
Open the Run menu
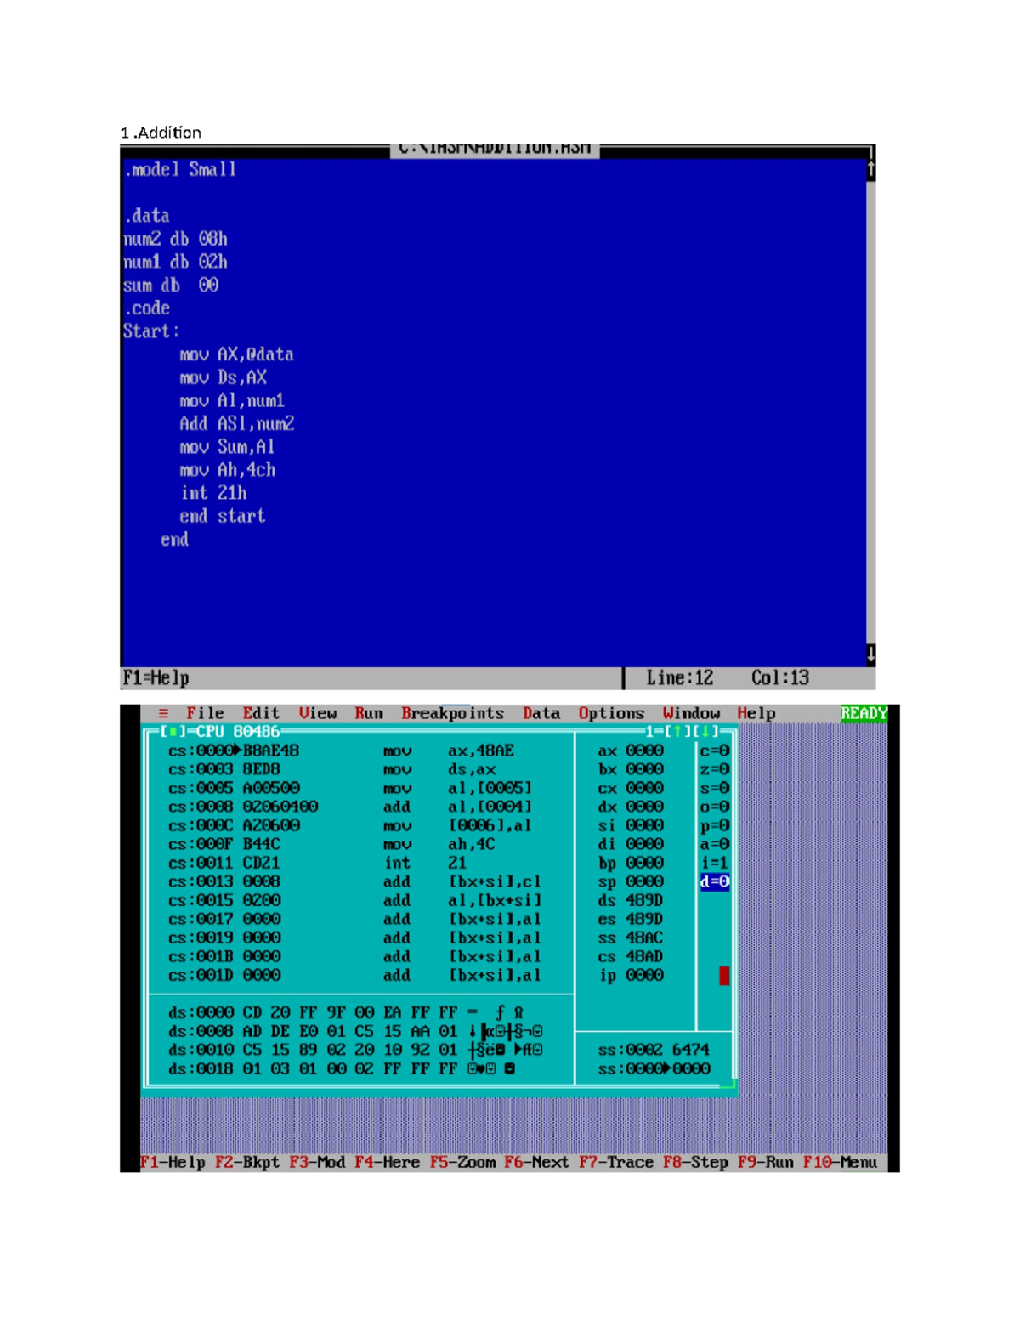pos(368,714)
